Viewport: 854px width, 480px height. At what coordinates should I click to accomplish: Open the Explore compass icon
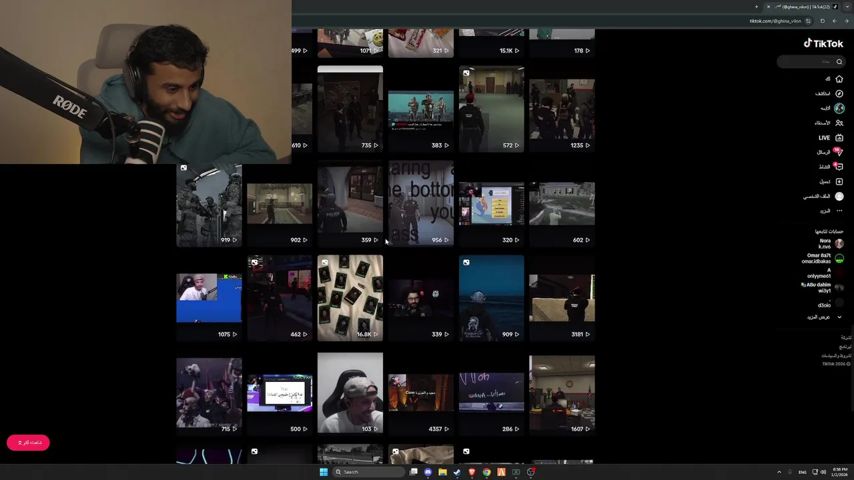click(x=839, y=93)
